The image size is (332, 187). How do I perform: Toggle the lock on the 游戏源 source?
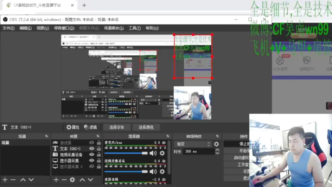click(99, 143)
